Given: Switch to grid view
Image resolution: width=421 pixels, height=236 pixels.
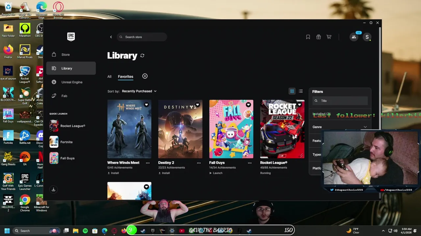Looking at the screenshot, I should click(292, 91).
